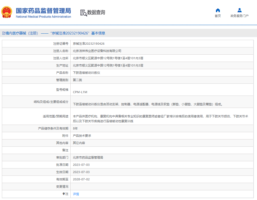Viewport: 257px width, 200px height.
Task: Click the 8年 validity value
Action: point(75,128)
